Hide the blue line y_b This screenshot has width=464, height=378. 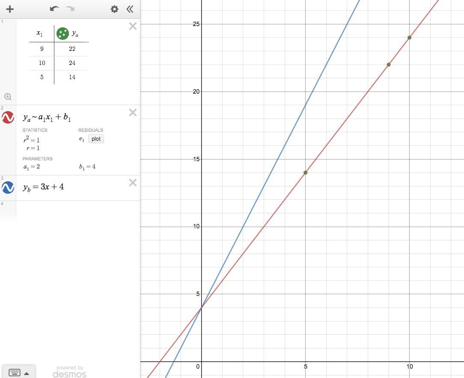(8, 187)
